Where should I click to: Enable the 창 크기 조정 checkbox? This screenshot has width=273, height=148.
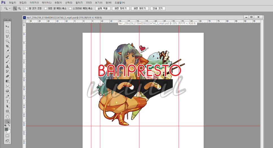point(27,8)
